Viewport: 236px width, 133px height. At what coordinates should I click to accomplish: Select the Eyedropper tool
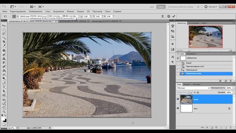[4, 45]
